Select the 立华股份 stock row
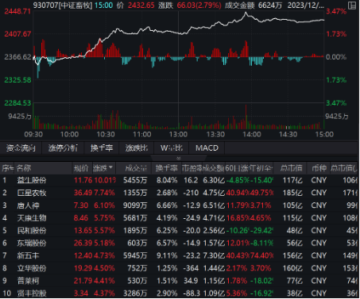Image resolution: width=360 pixels, height=299 pixels. [x=180, y=268]
